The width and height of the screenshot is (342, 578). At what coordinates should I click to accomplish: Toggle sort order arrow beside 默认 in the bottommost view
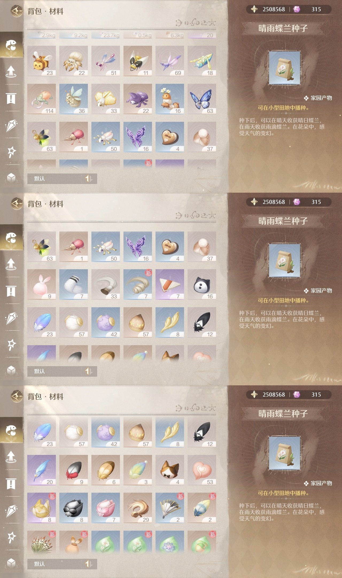89,564
